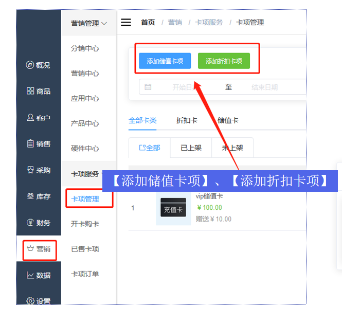Viewport: 342px width, 324px height.
Task: Open the 销售 sales sidebar item
Action: pos(38,144)
